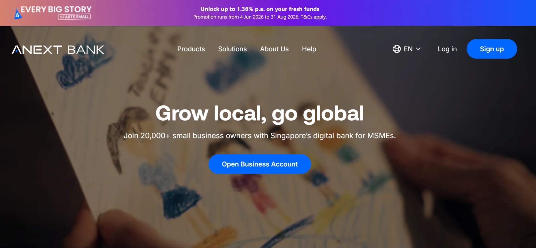This screenshot has width=536, height=248.
Task: Click the Sign up button
Action: [x=492, y=49]
